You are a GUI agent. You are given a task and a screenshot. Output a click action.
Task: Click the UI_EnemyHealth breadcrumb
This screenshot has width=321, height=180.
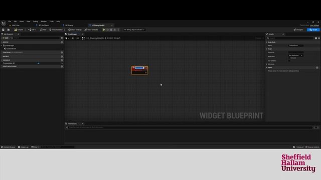point(95,38)
